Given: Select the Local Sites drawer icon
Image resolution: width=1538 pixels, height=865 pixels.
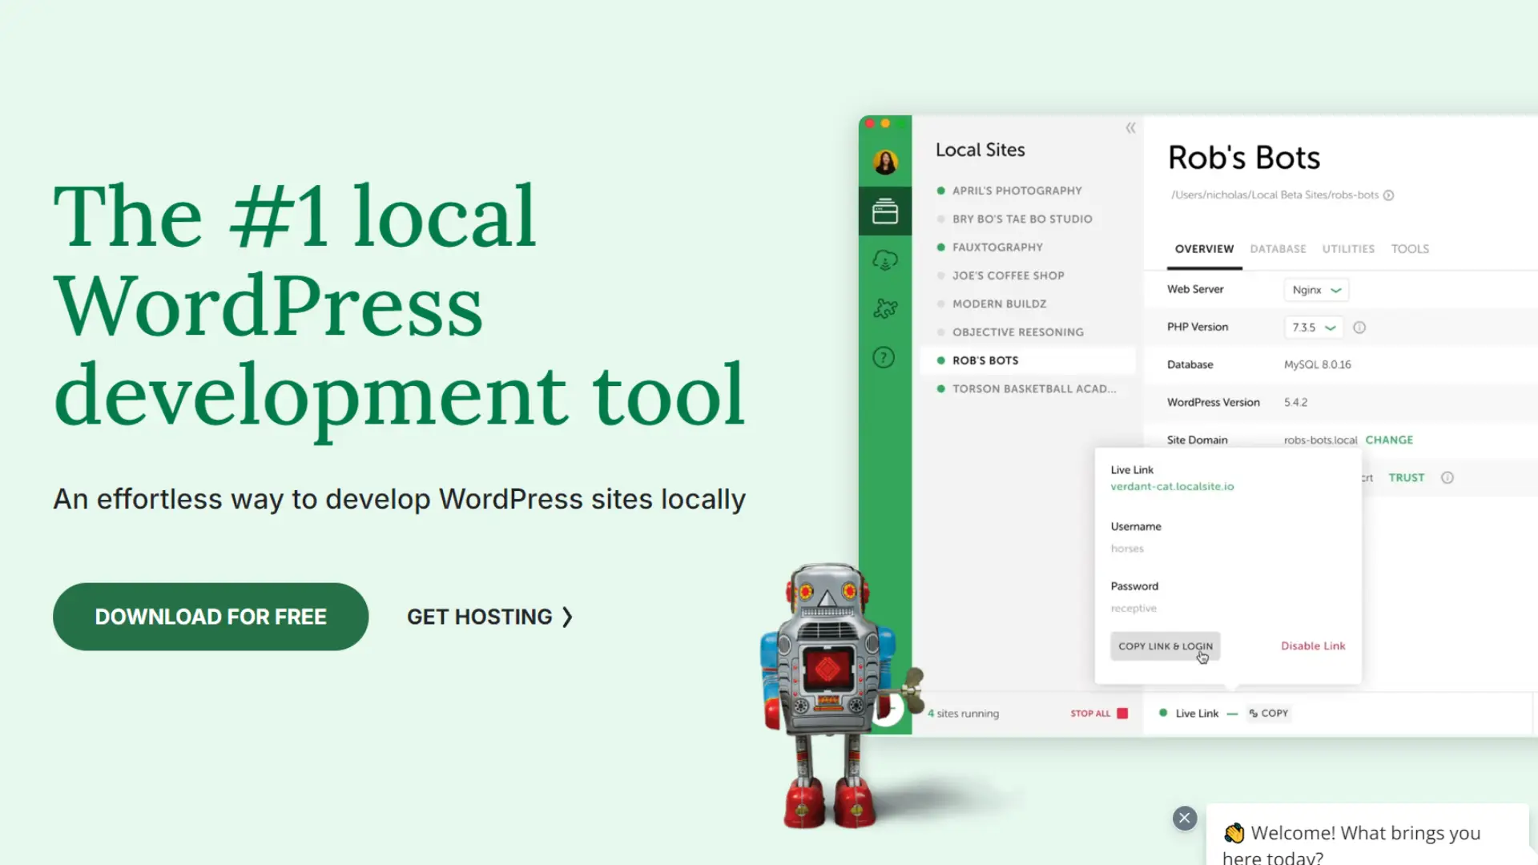Looking at the screenshot, I should pos(884,211).
